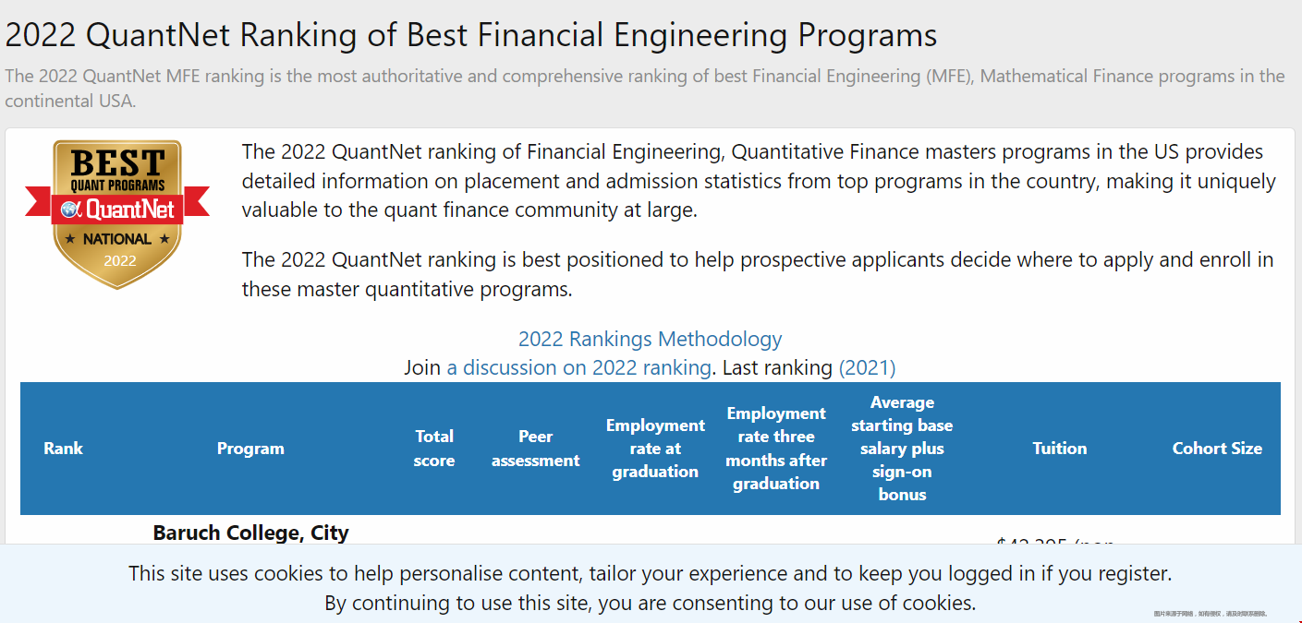View last ranking via the (2021) link

tap(867, 367)
